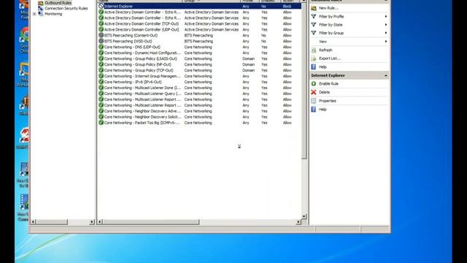Click left arrow of rules list horizontal scrollbar
Screen dimensions: 467x263
click(x=100, y=222)
